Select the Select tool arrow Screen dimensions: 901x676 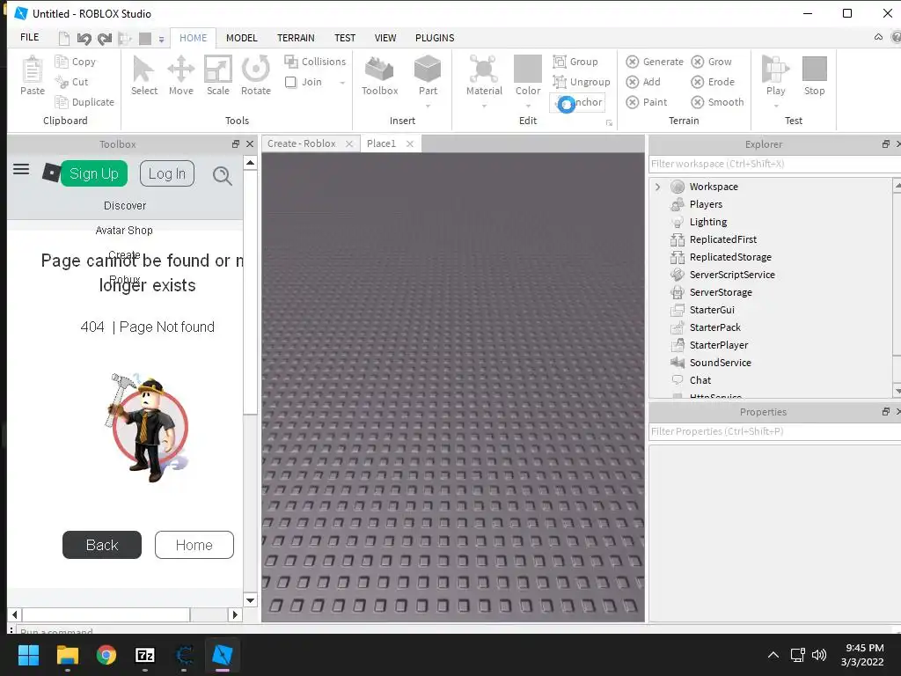pyautogui.click(x=143, y=75)
